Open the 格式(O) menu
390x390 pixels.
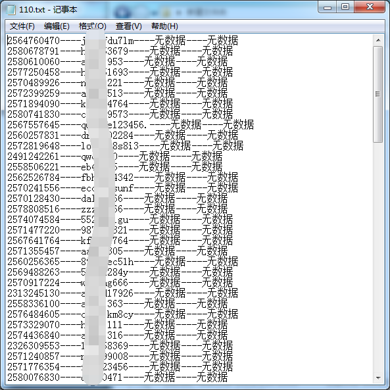coord(93,26)
